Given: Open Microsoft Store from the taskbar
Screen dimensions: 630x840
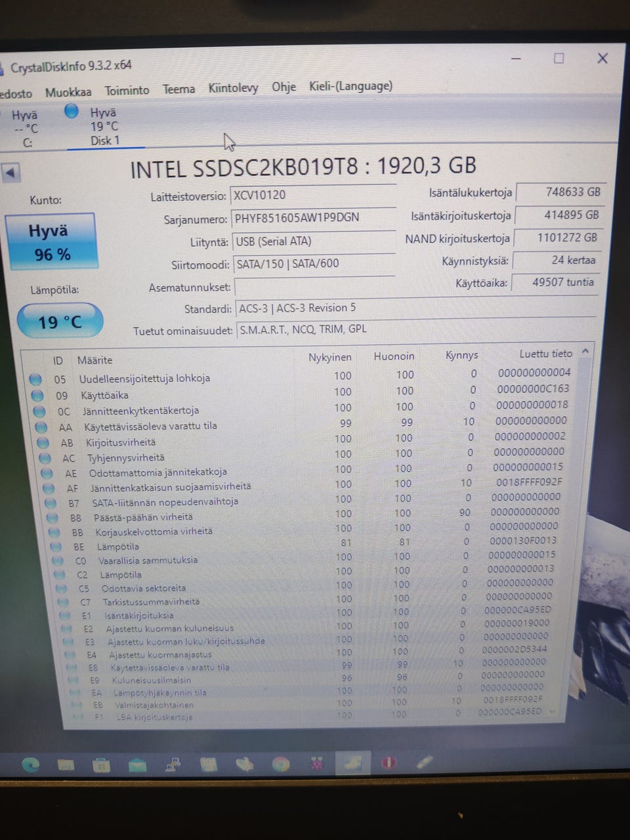Looking at the screenshot, I should coord(102,765).
